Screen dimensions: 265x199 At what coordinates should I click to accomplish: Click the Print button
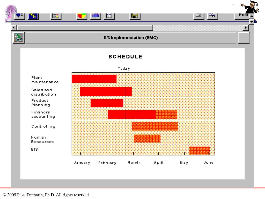242,16
